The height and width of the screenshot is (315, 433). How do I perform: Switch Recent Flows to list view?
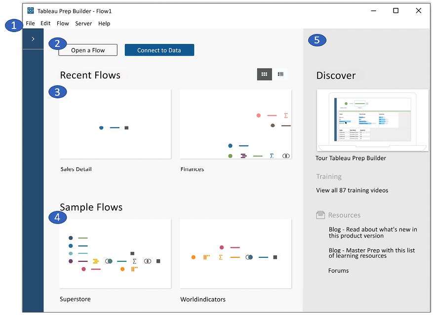click(x=280, y=74)
